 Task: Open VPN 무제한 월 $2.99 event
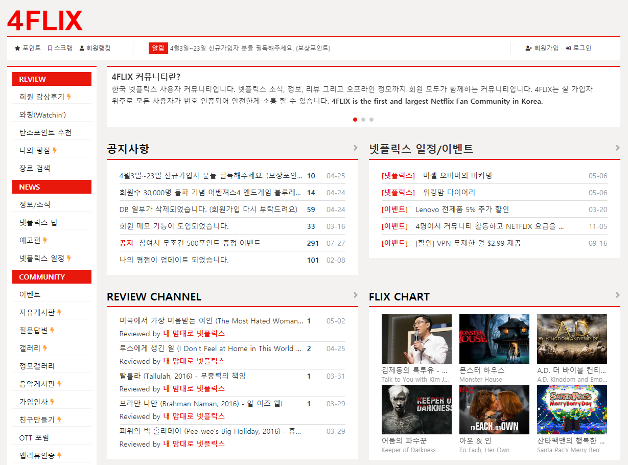pos(468,243)
